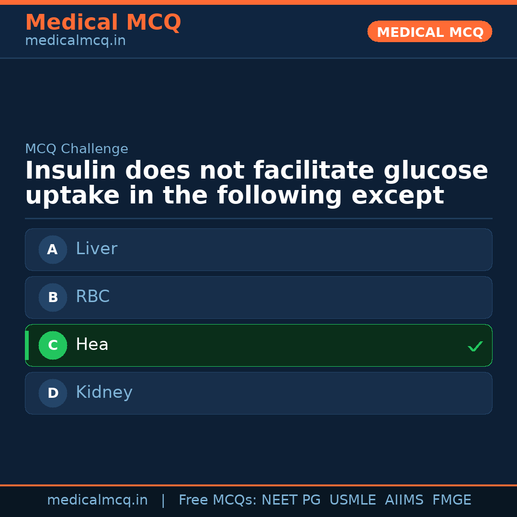Click the orange MEDICAL MCQ badge button
The width and height of the screenshot is (517, 517).
[429, 32]
